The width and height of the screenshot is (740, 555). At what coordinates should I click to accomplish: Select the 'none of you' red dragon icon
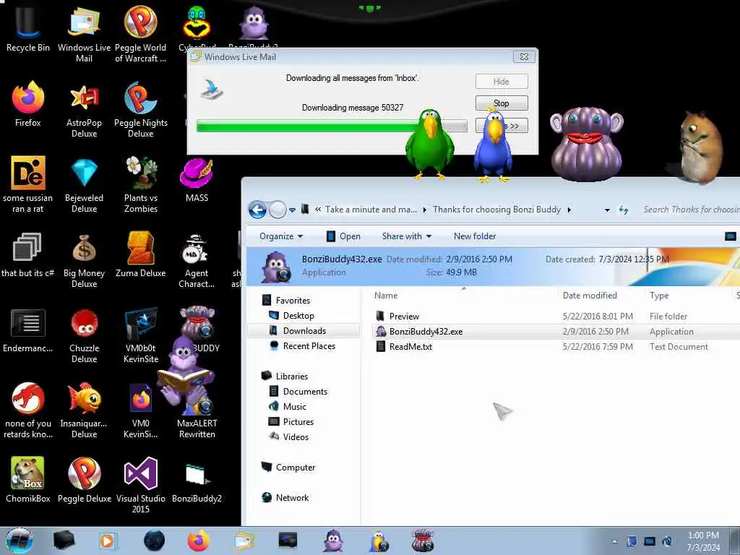[x=28, y=410]
